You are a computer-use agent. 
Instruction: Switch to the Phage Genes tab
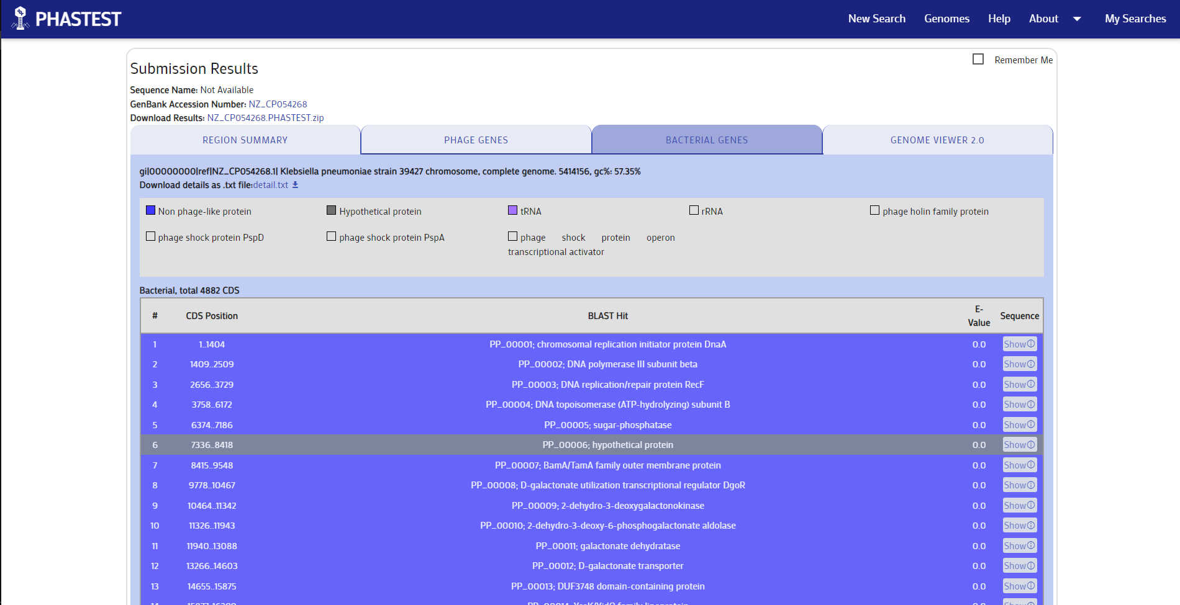(x=476, y=140)
